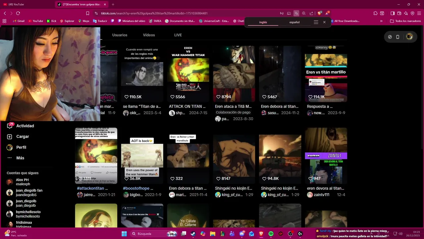Switch to the LIVE tab
The image size is (424, 239).
[178, 35]
